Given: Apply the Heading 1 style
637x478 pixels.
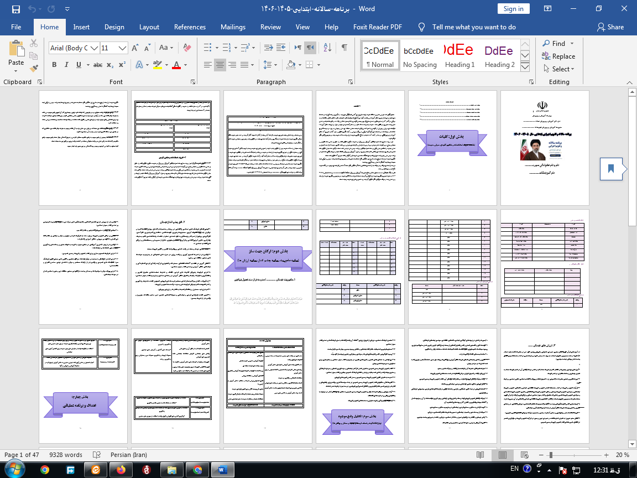Looking at the screenshot, I should point(460,55).
